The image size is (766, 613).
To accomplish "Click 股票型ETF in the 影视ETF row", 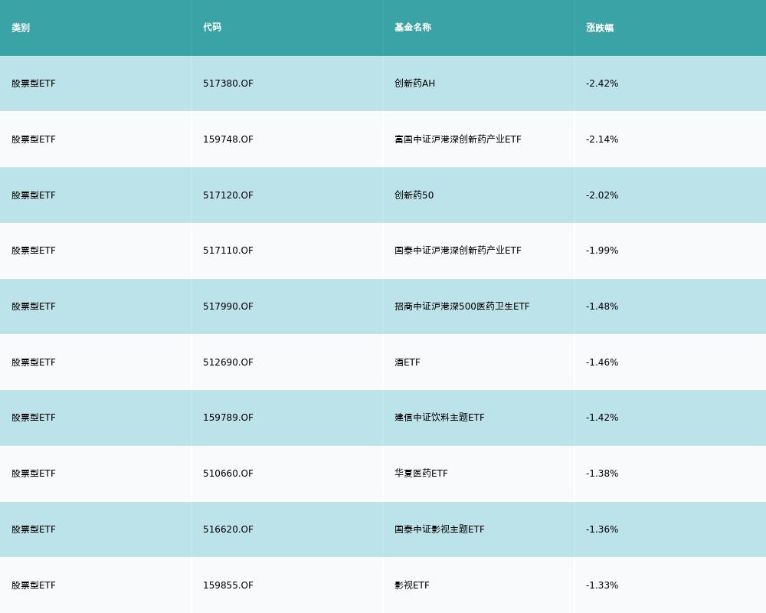I will [x=34, y=585].
